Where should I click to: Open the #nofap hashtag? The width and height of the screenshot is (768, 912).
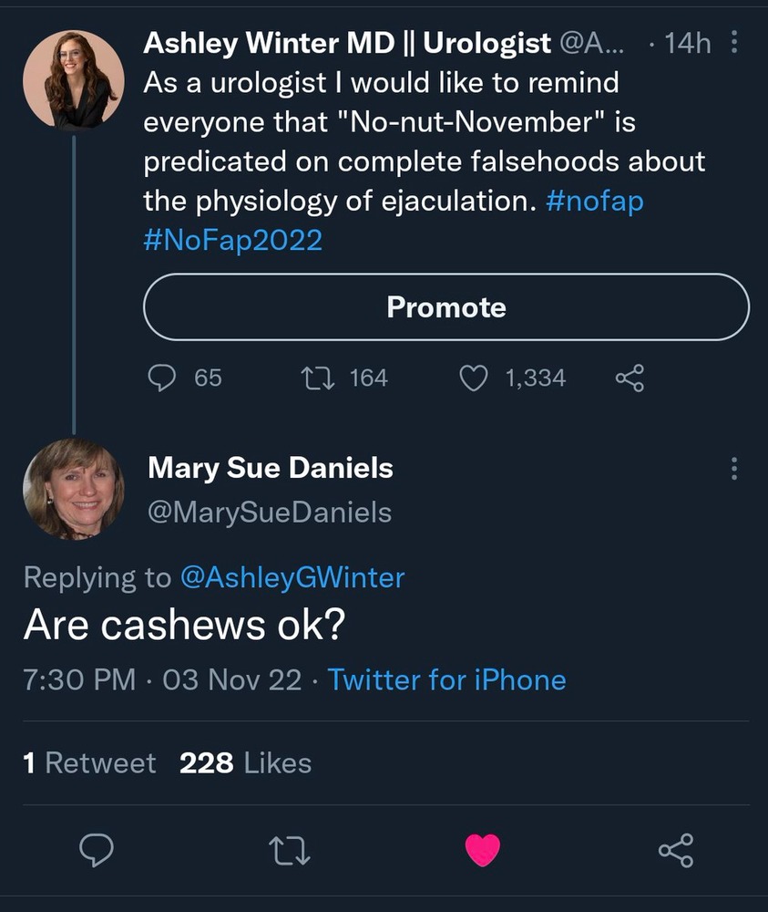pyautogui.click(x=593, y=201)
